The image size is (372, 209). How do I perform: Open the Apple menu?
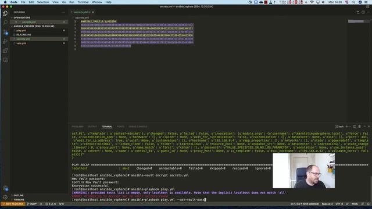coord(5,2)
